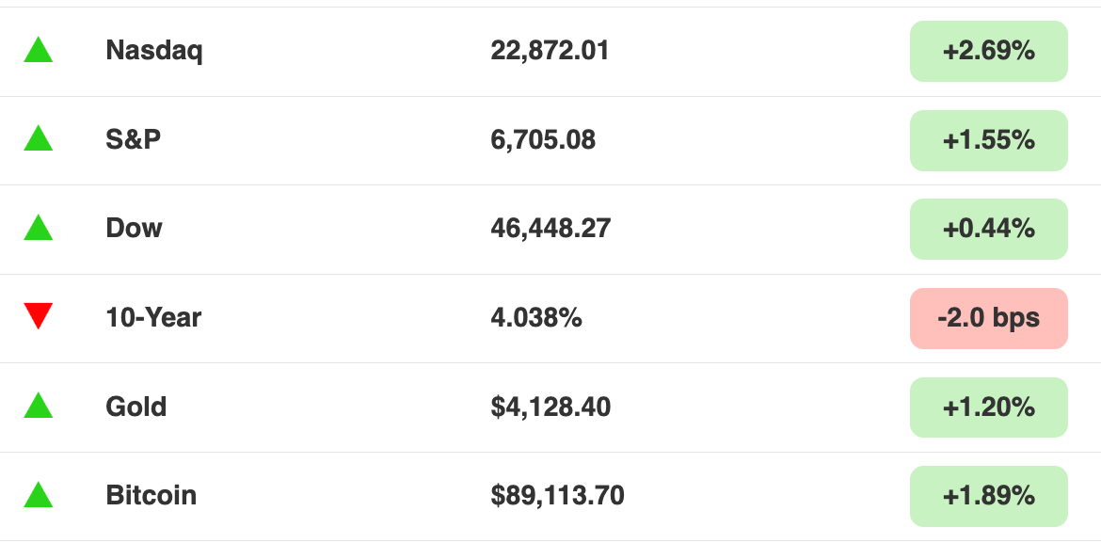Select the Dow row label

point(135,229)
